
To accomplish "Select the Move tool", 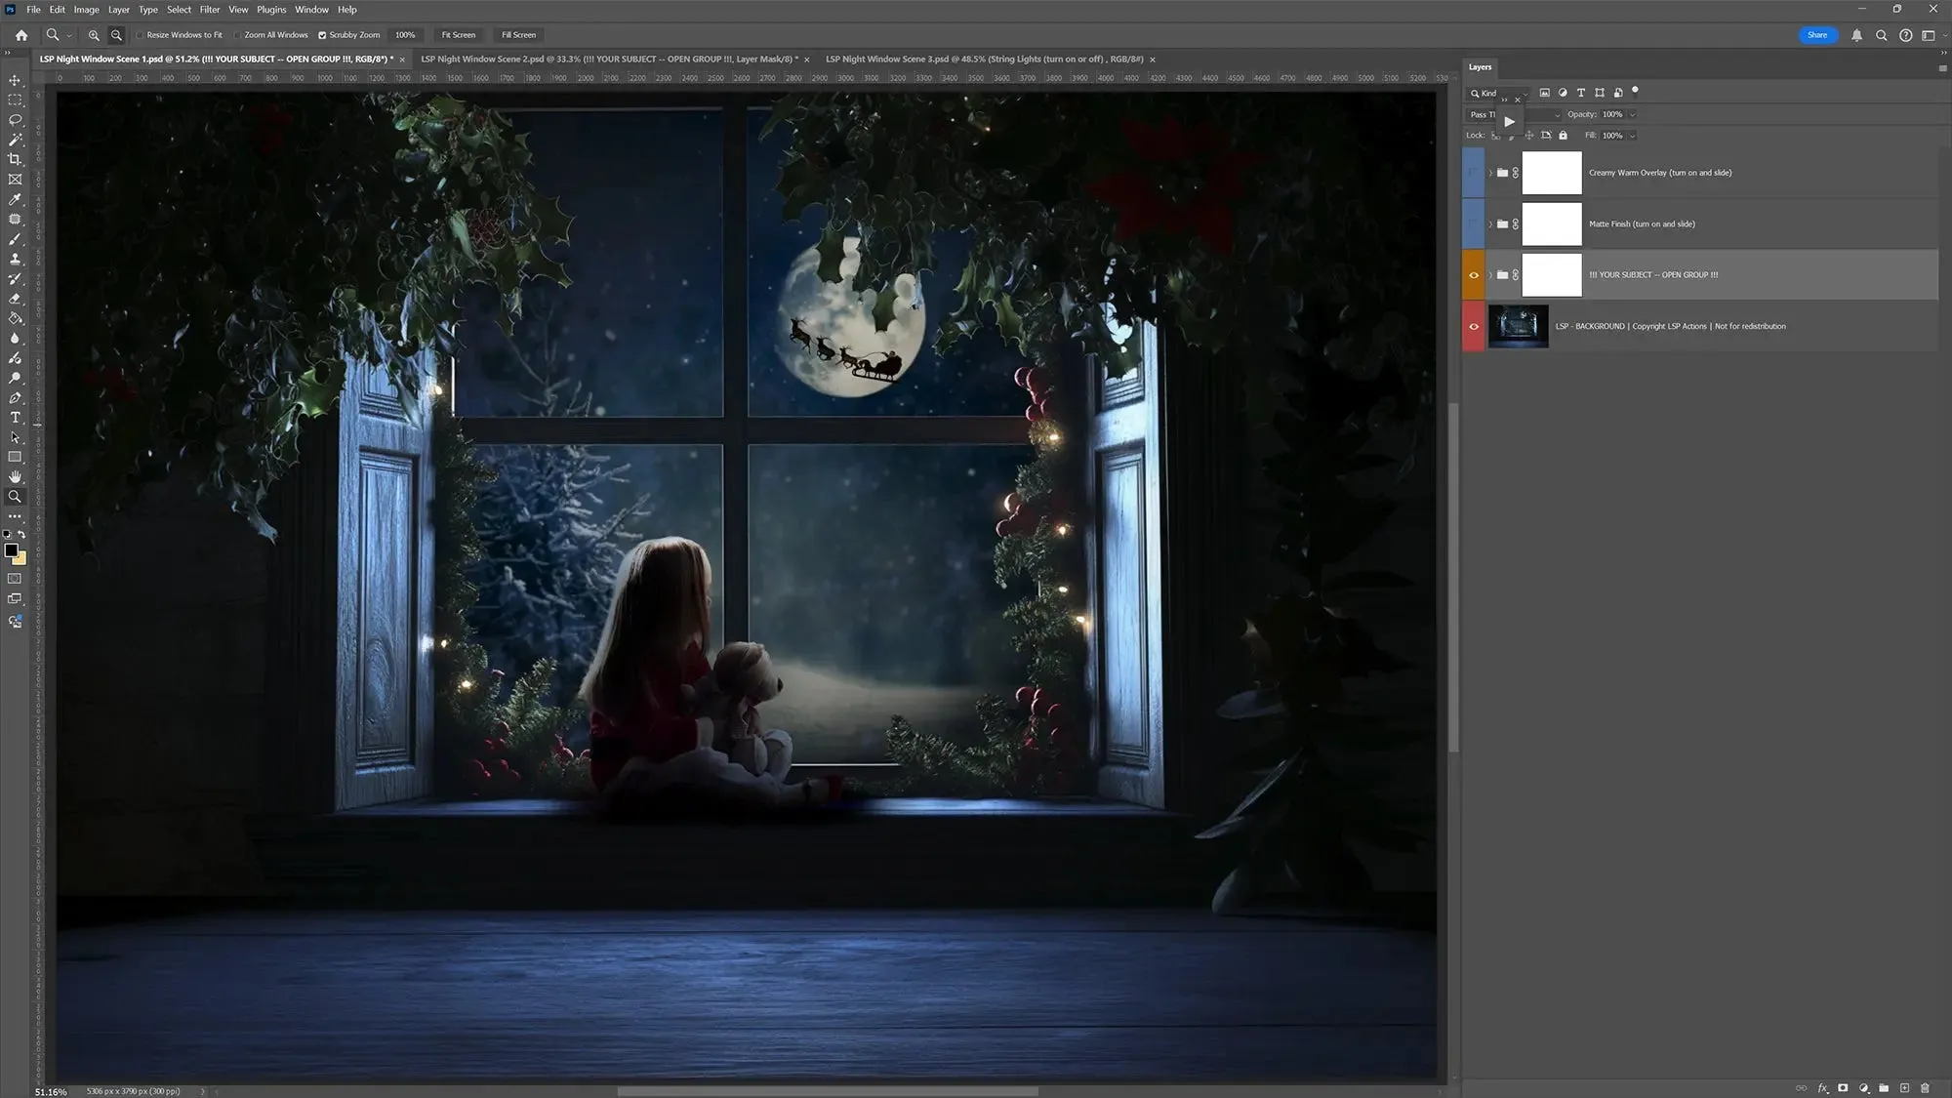I will 15,80.
